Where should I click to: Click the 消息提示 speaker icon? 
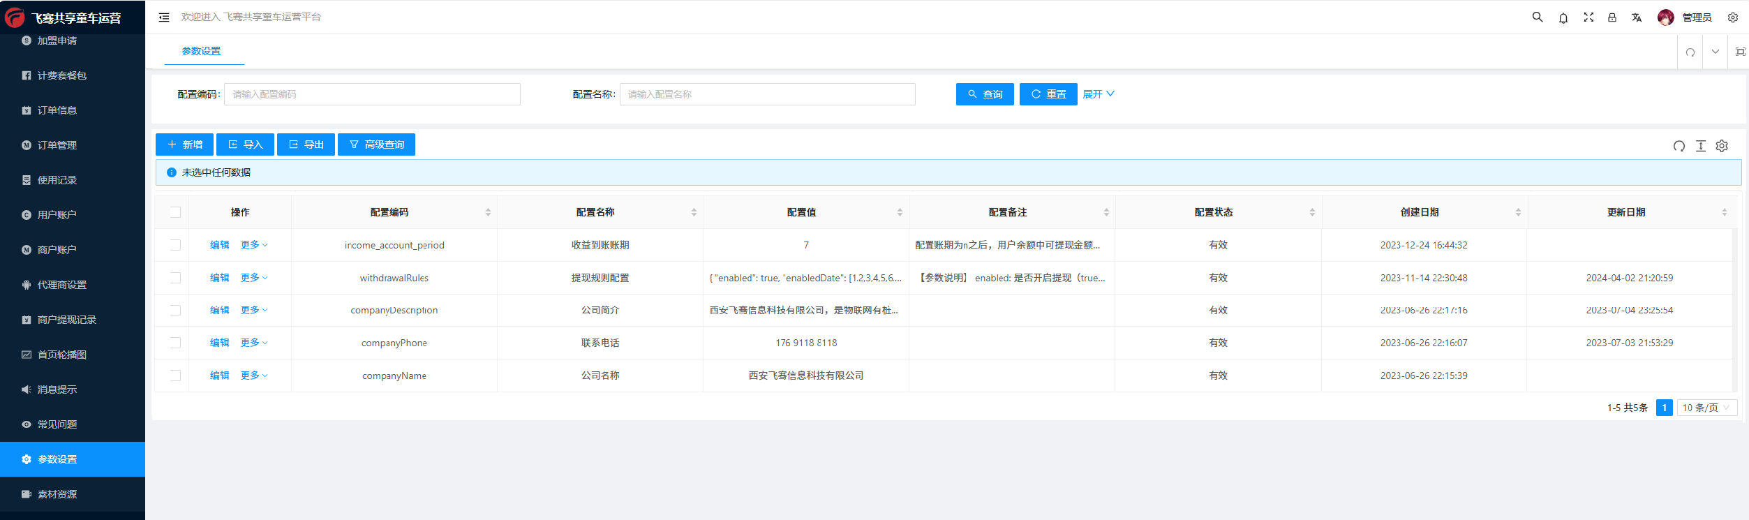coord(27,389)
